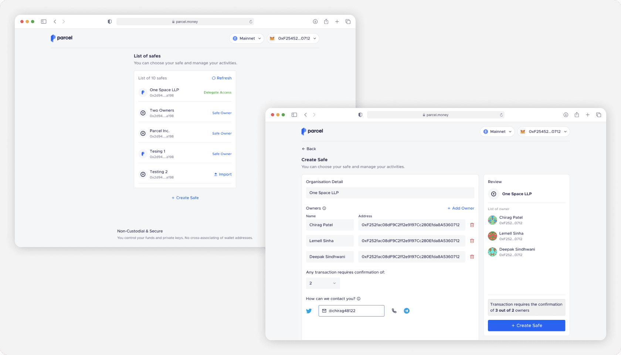
Task: Open the wallet address dropdown in the front window
Action: (x=543, y=132)
